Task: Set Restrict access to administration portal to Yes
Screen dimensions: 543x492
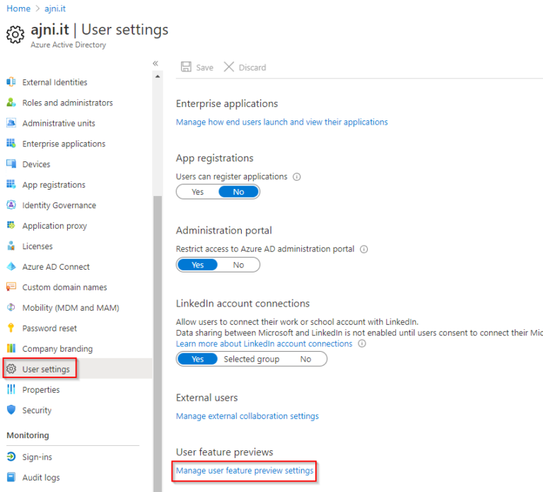Action: pos(198,265)
